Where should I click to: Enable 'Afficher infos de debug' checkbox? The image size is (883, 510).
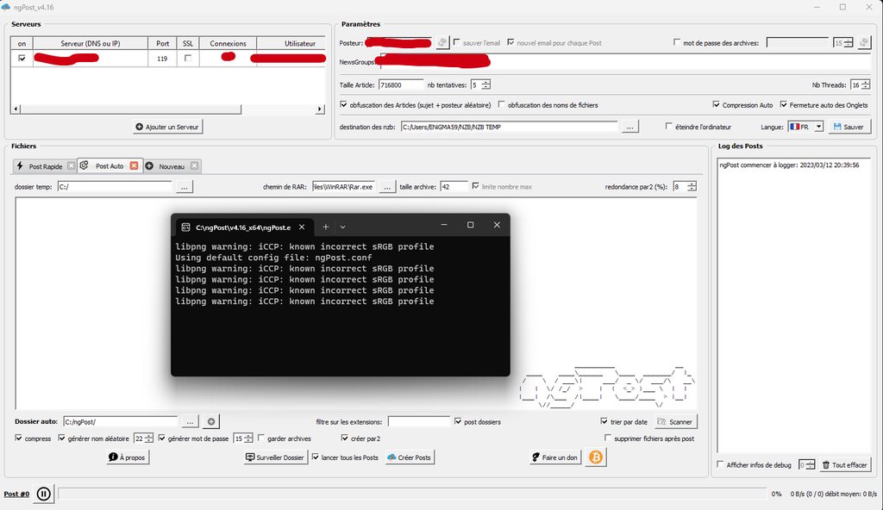(720, 464)
